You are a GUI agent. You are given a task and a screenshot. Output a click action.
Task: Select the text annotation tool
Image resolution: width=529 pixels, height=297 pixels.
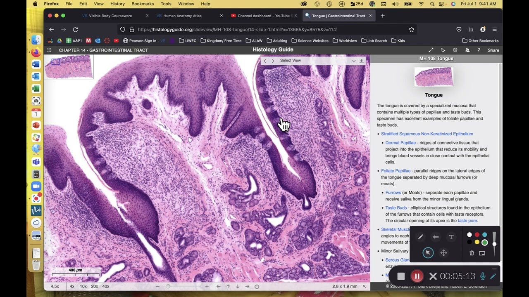pos(451,237)
